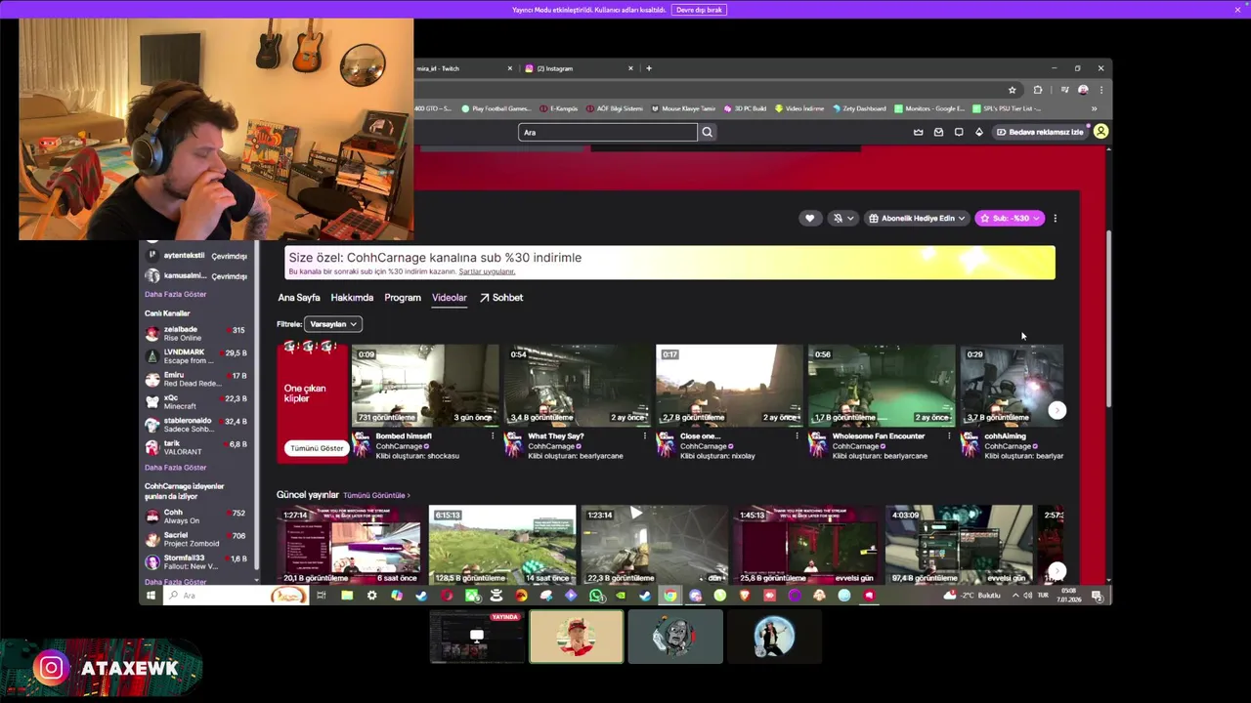1251x703 pixels.
Task: Open options for 'Bombed himself!' clip
Action: [x=493, y=436]
